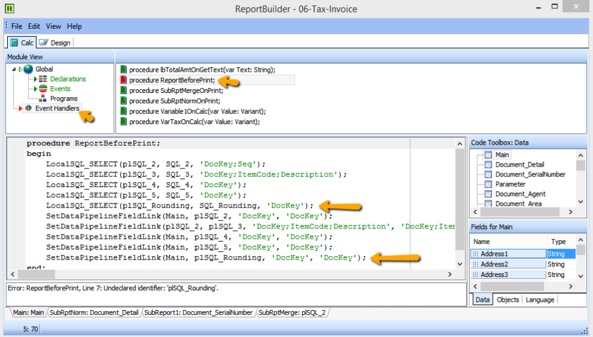
Task: Expand the Declarations node arrow
Action: (35, 79)
